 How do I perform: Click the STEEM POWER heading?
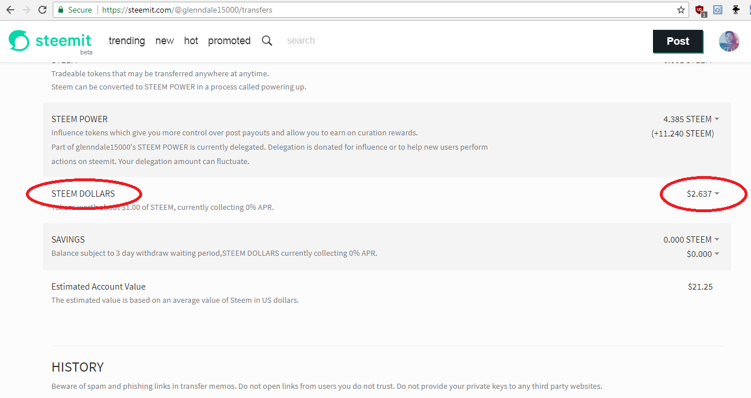(80, 119)
